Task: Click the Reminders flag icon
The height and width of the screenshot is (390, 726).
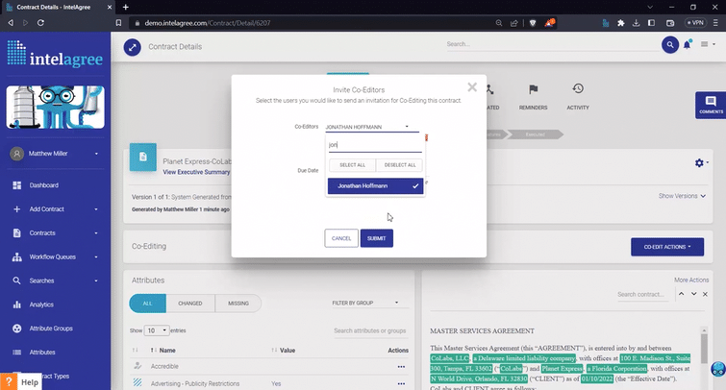Action: 532,91
